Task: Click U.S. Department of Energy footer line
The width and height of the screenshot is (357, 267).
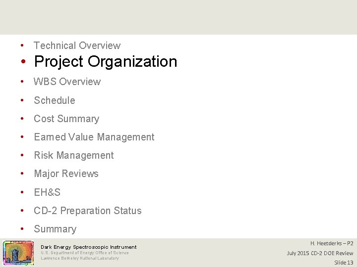Action: (x=85, y=253)
